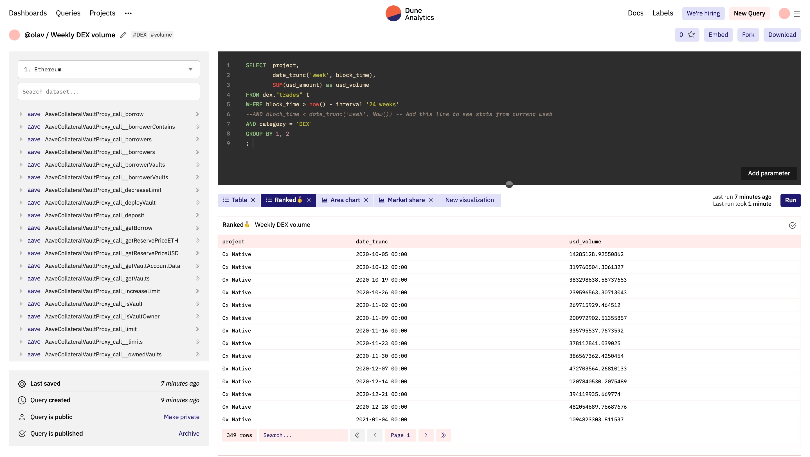Click the pencil edit icon beside query title
This screenshot has width=810, height=457.
(123, 35)
